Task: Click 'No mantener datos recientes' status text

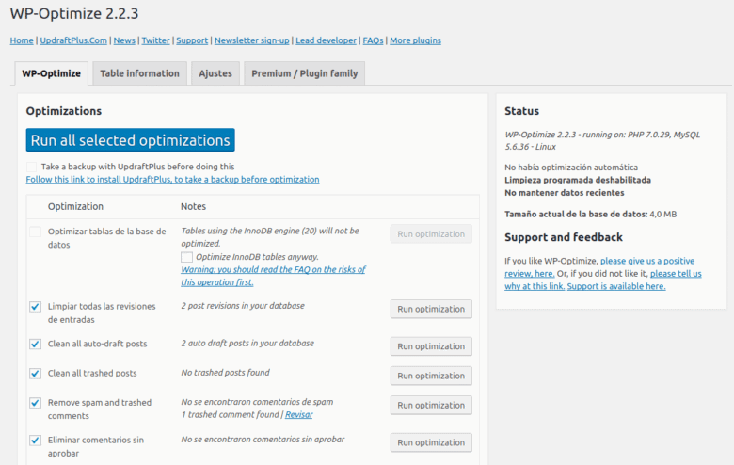Action: [x=564, y=193]
